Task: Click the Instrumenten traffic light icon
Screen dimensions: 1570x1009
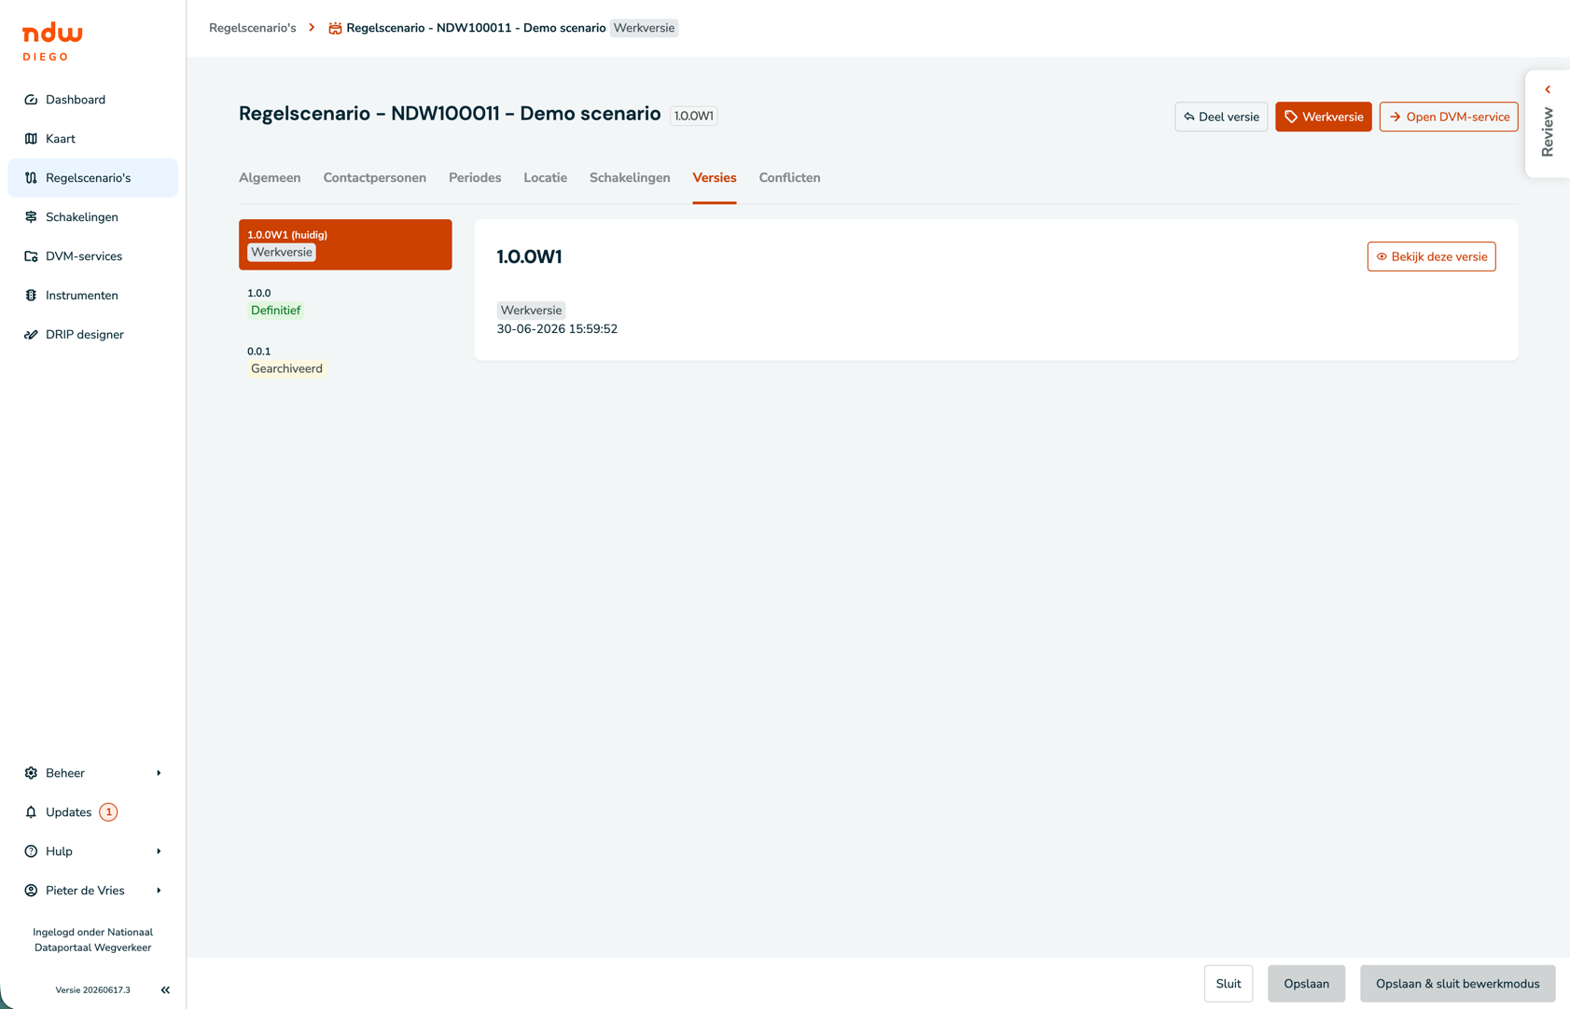Action: coord(31,296)
